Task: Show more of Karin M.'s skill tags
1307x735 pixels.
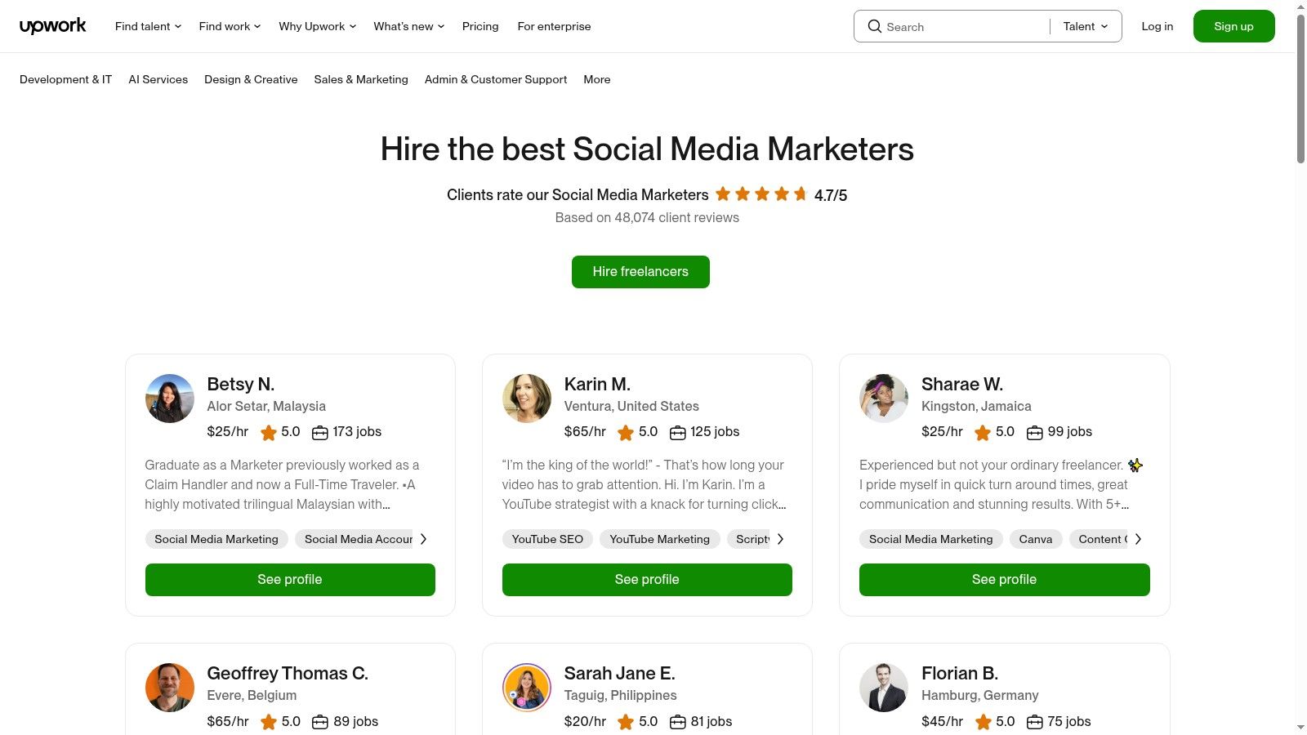Action: click(780, 539)
